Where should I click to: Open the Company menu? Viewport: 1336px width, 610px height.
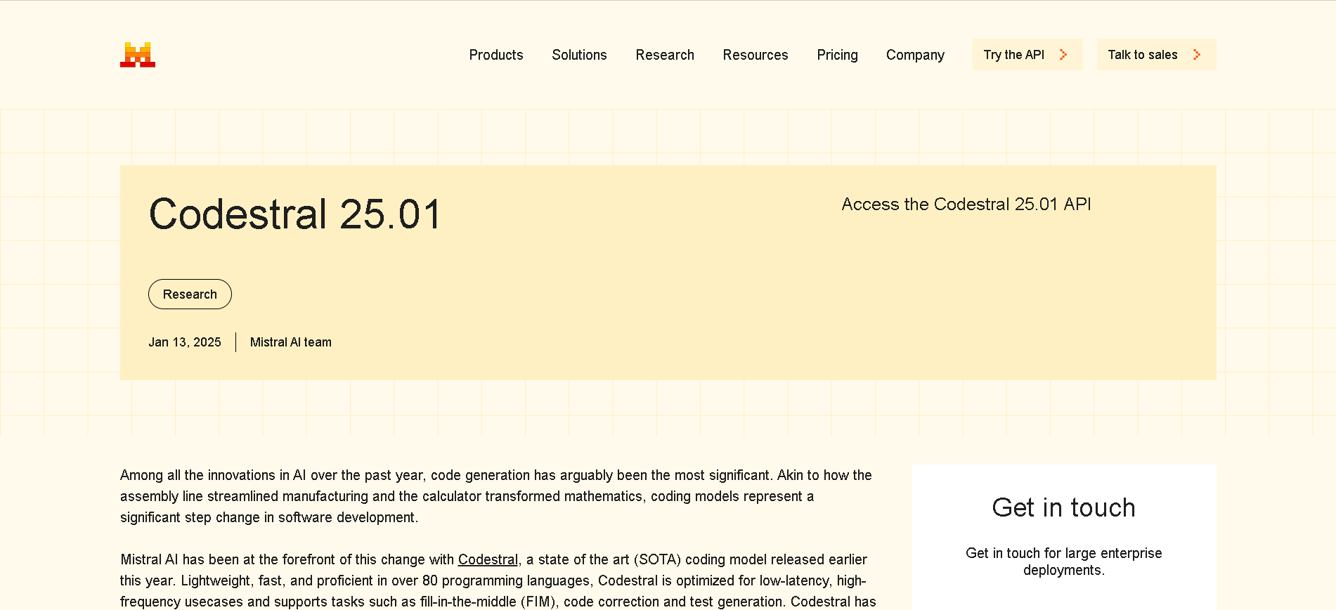click(915, 55)
